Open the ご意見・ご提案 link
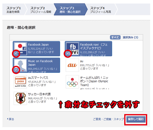This screenshot has height=130, width=153. pyautogui.click(x=102, y=119)
